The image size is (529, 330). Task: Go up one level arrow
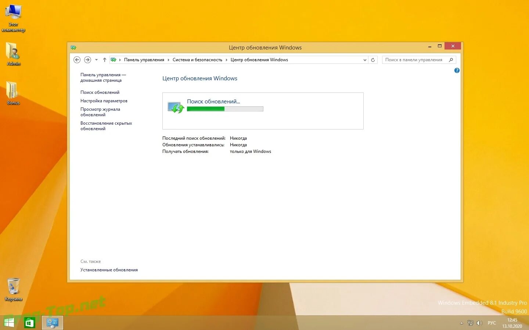[x=104, y=60]
